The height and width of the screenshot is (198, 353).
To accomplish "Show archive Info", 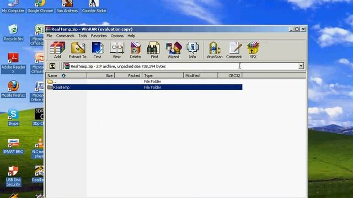I will click(x=192, y=50).
